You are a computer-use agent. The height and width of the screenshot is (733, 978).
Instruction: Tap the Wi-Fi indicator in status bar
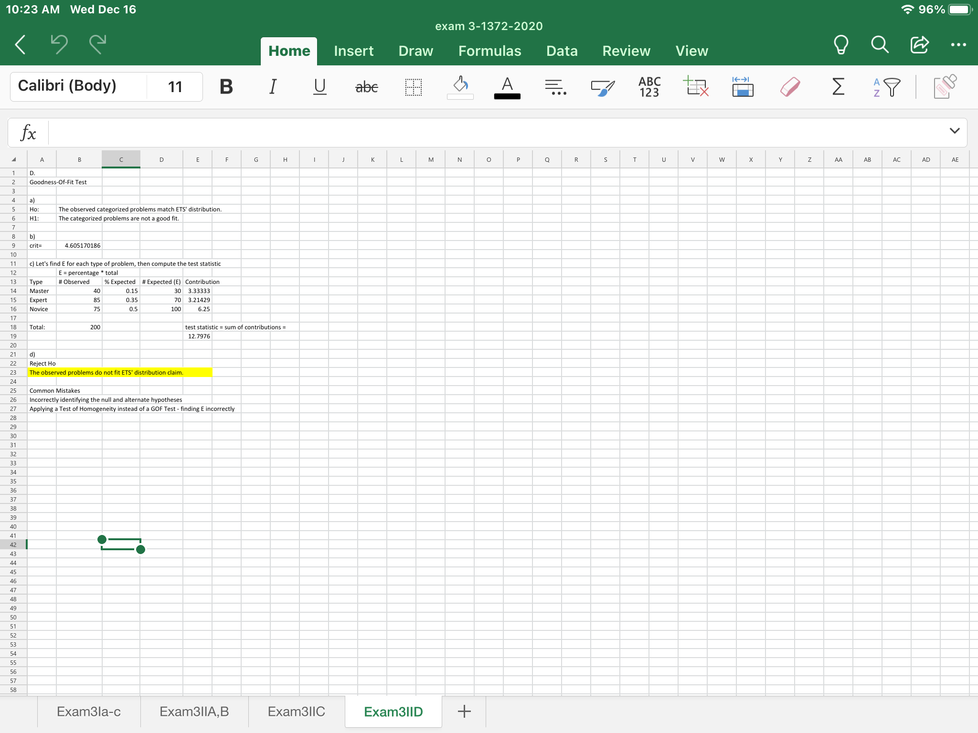coord(907,10)
